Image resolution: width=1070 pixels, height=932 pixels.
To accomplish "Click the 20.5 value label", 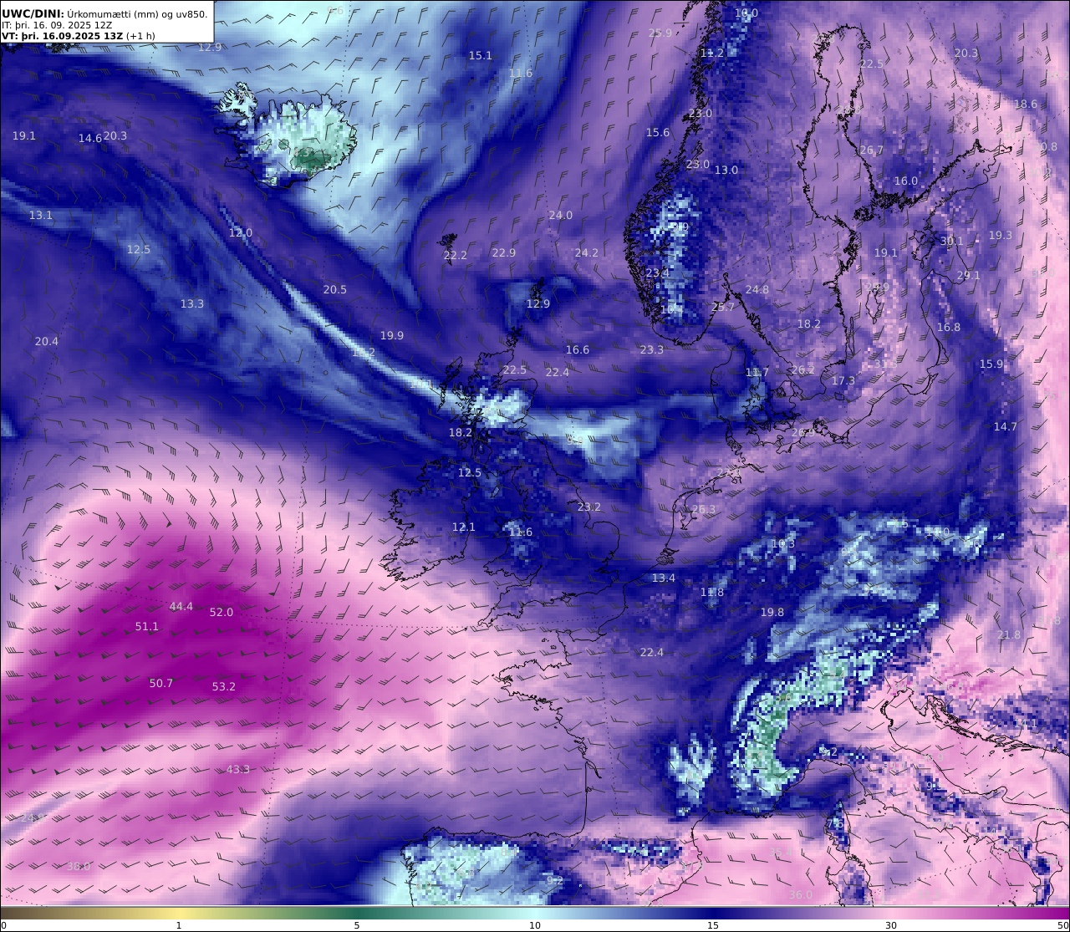I will coord(334,289).
